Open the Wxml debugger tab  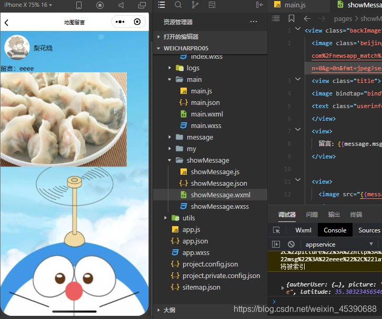point(303,230)
